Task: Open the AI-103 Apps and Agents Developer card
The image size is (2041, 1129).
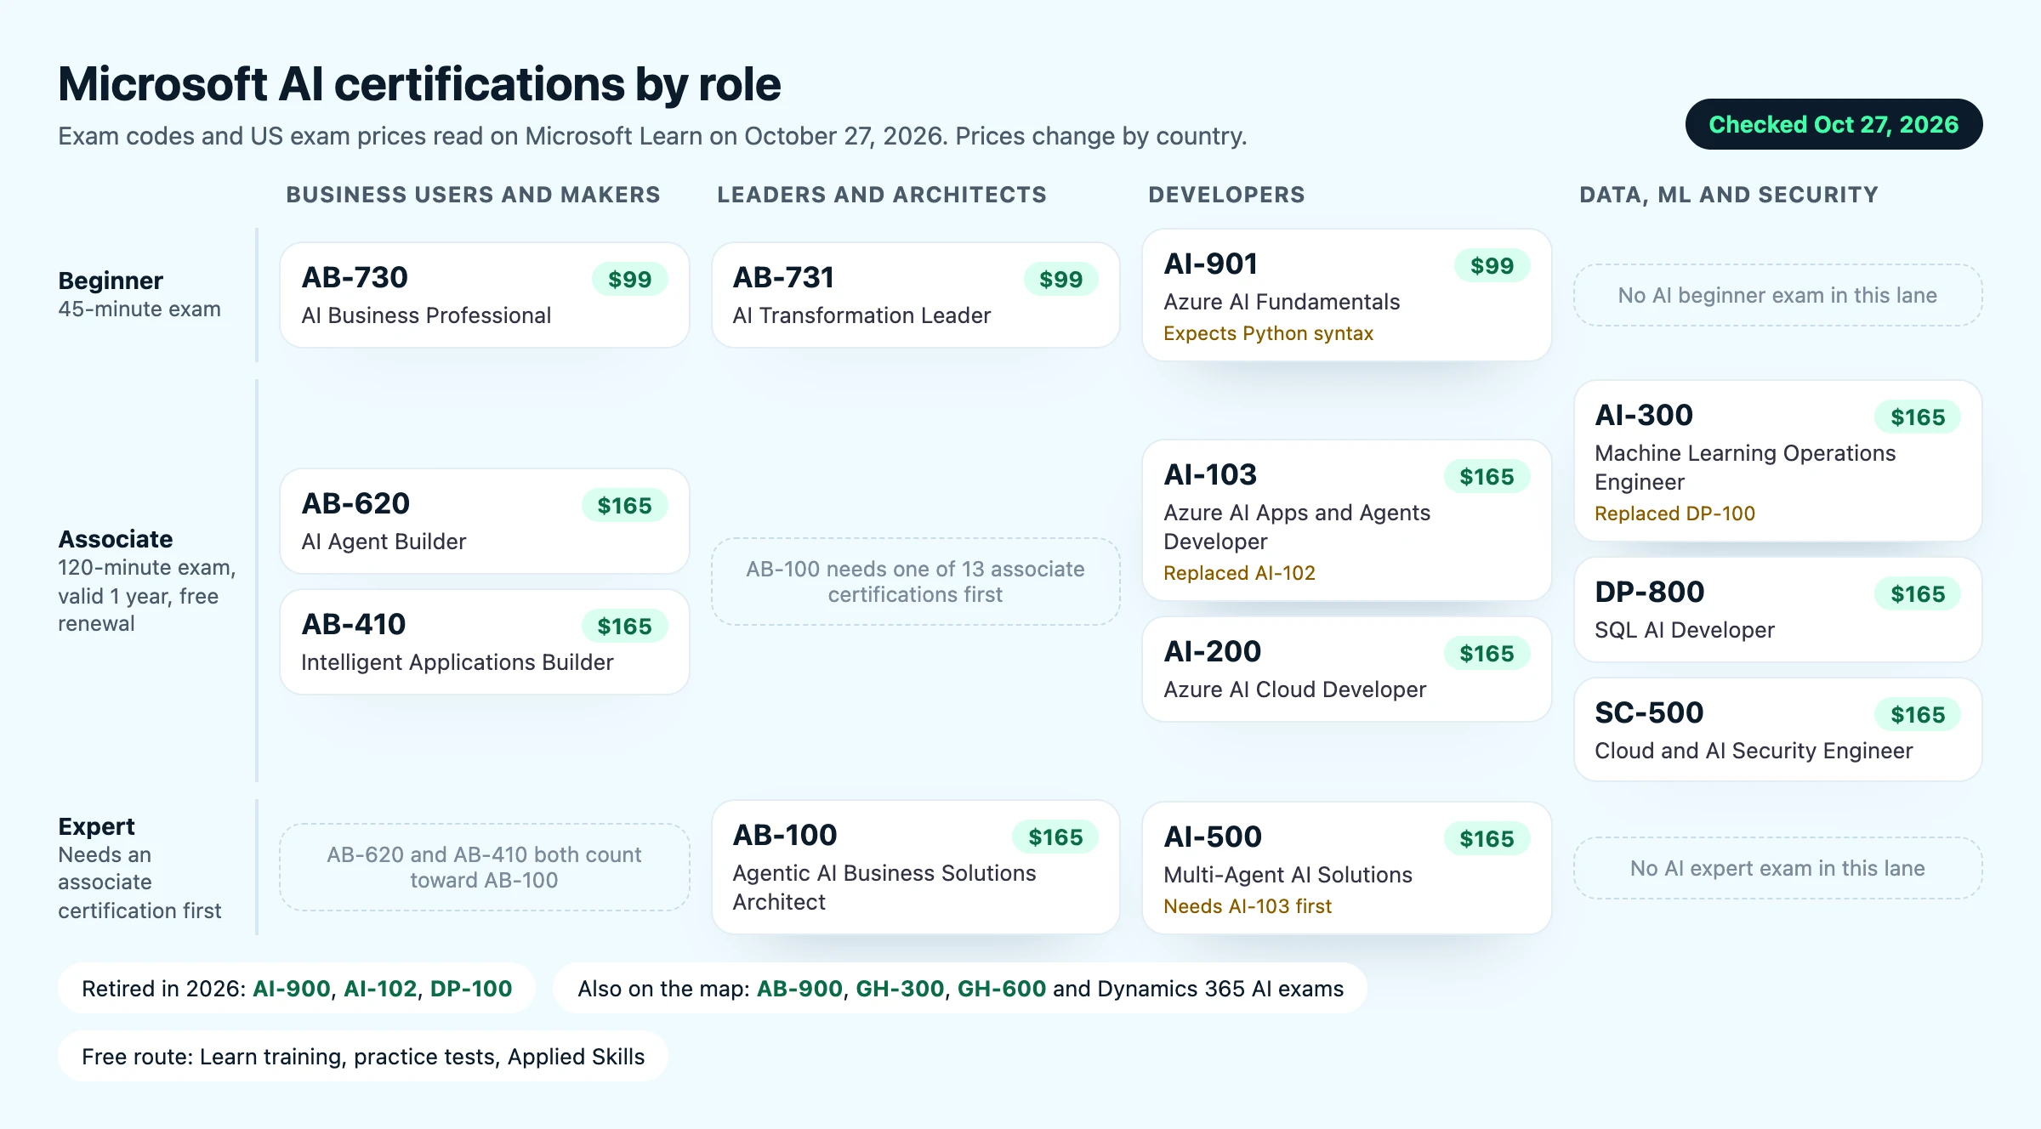Action: click(x=1347, y=520)
